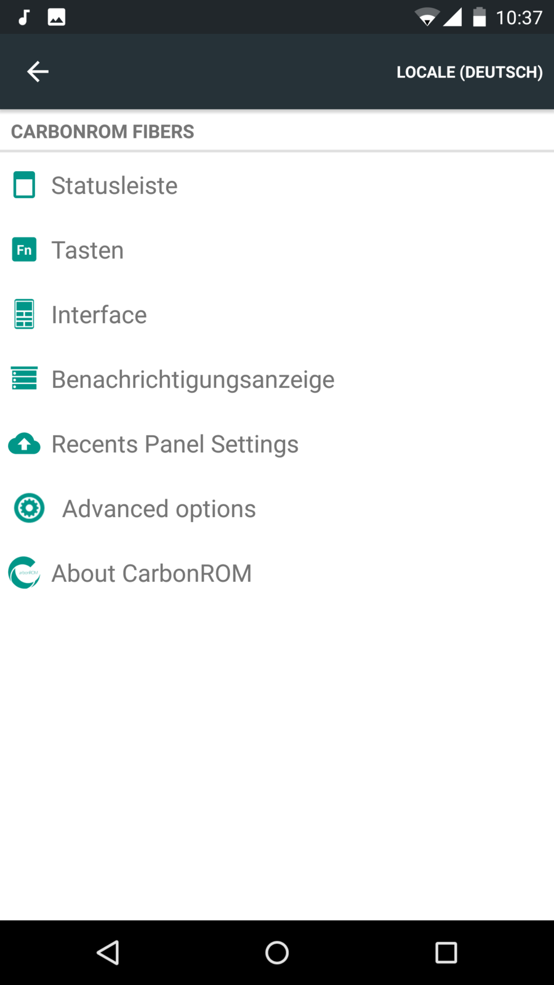Click the Advanced options gear icon

[29, 509]
